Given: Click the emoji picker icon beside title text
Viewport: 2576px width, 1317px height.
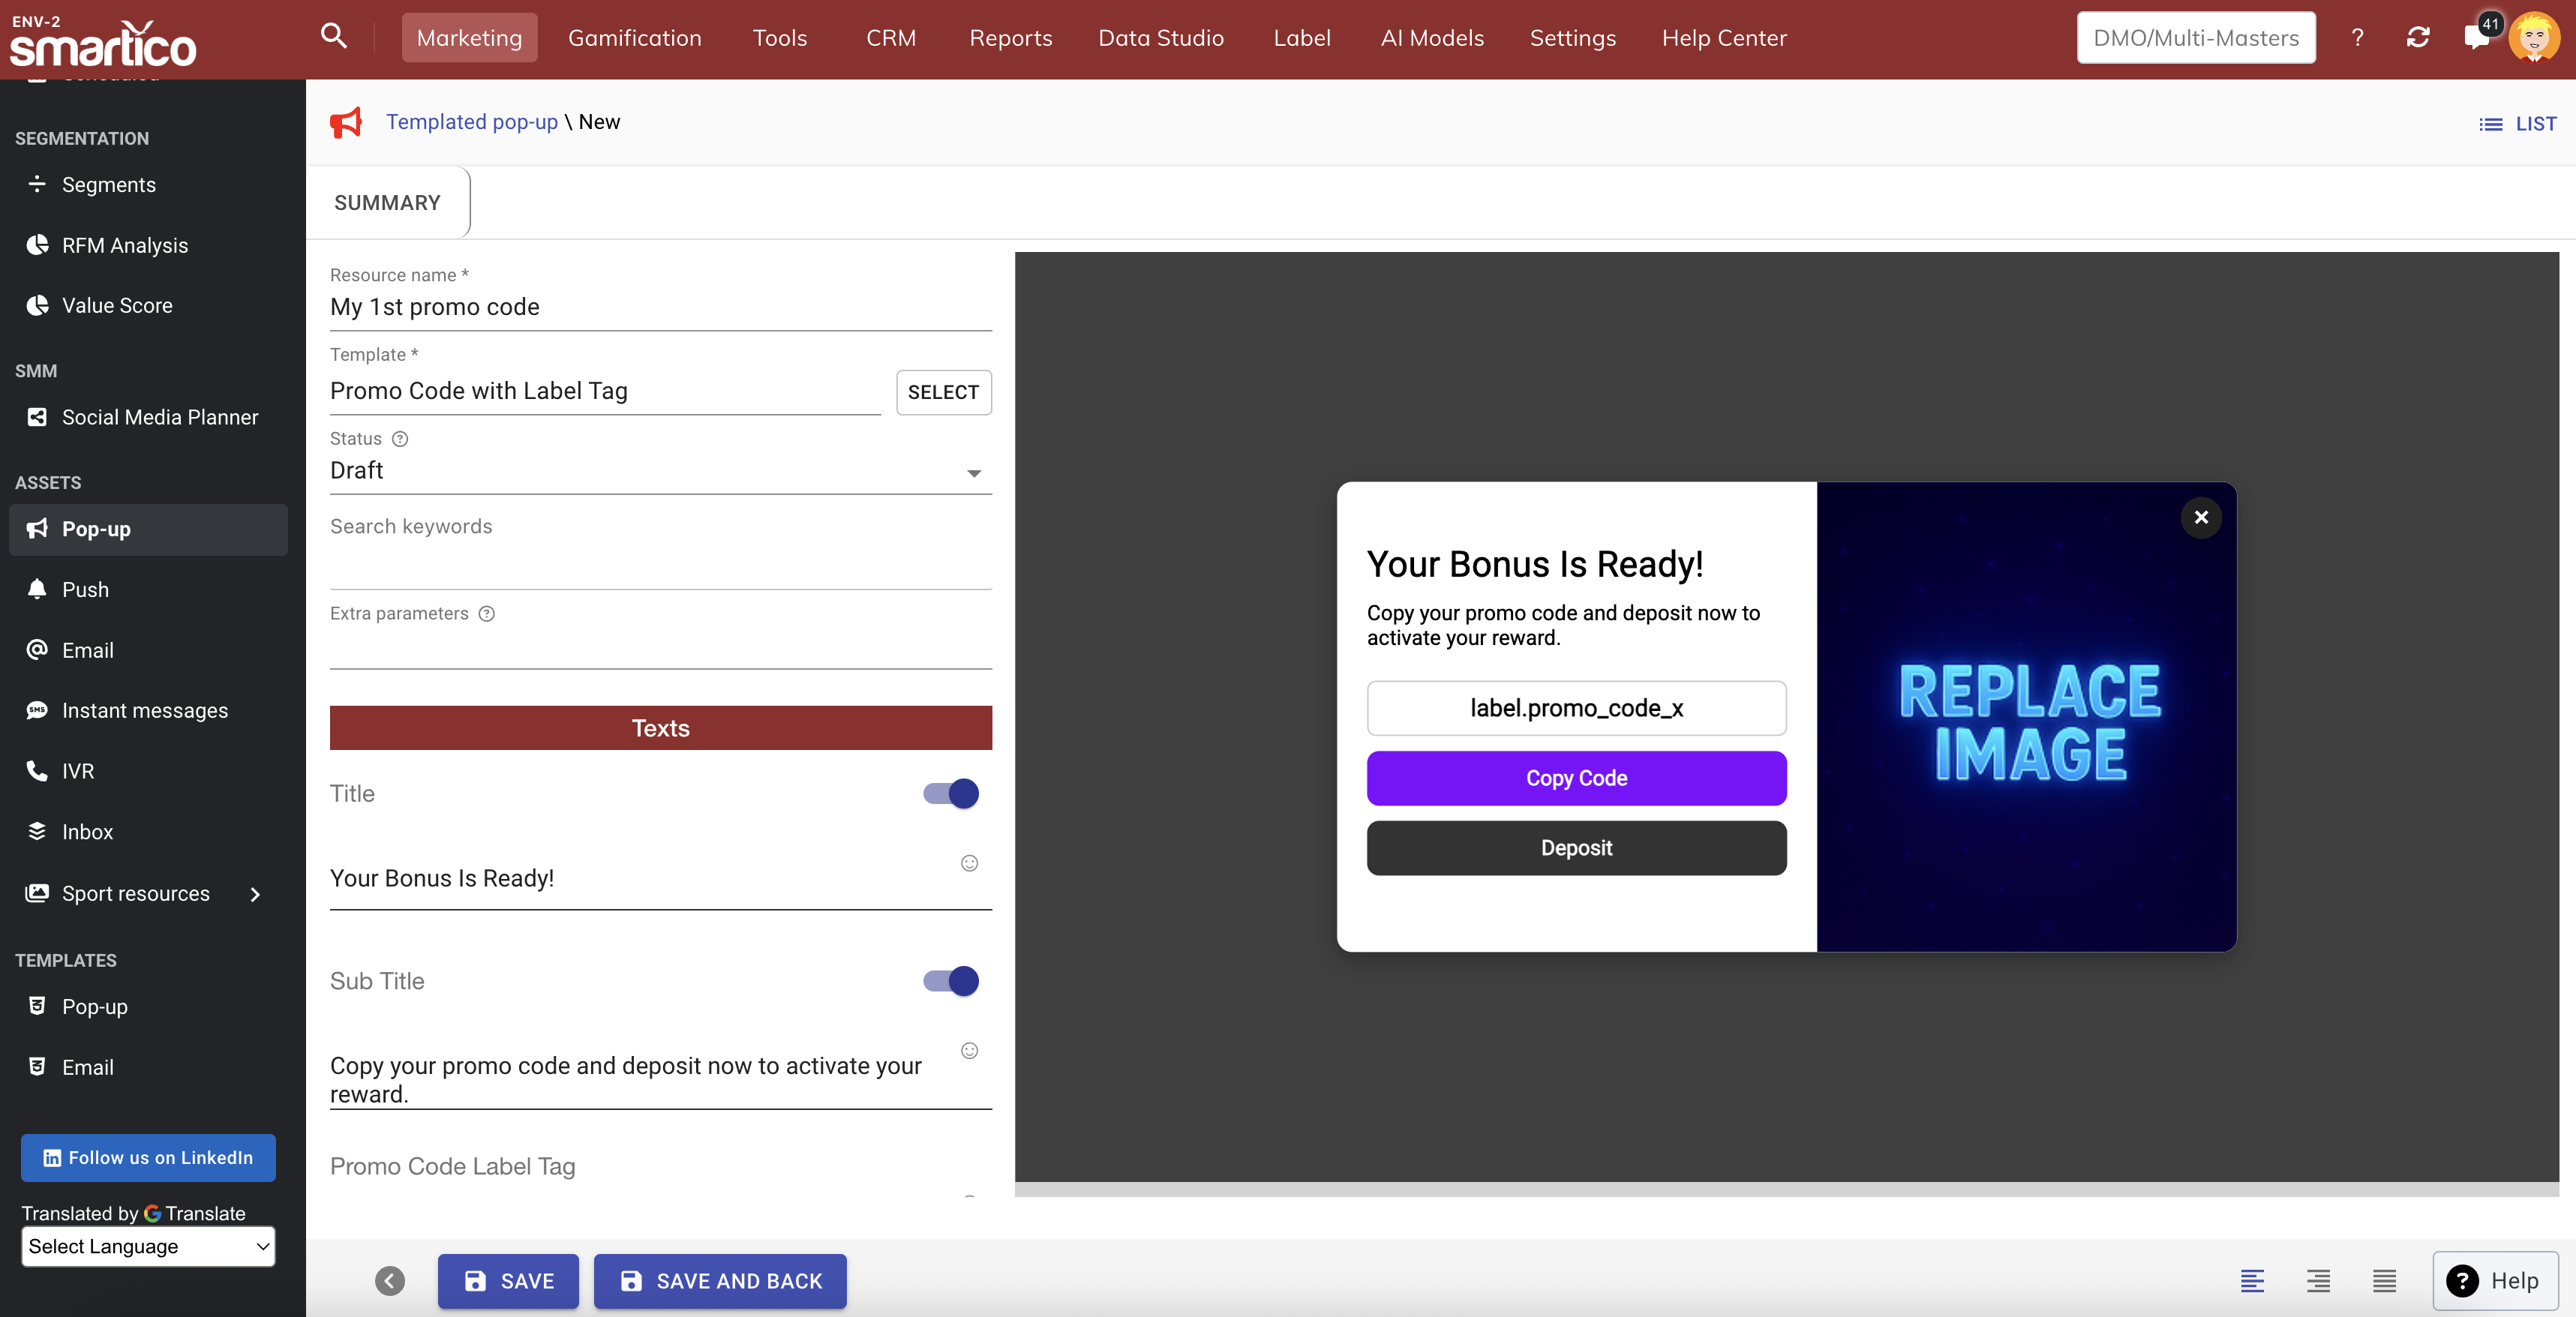Looking at the screenshot, I should 969,863.
